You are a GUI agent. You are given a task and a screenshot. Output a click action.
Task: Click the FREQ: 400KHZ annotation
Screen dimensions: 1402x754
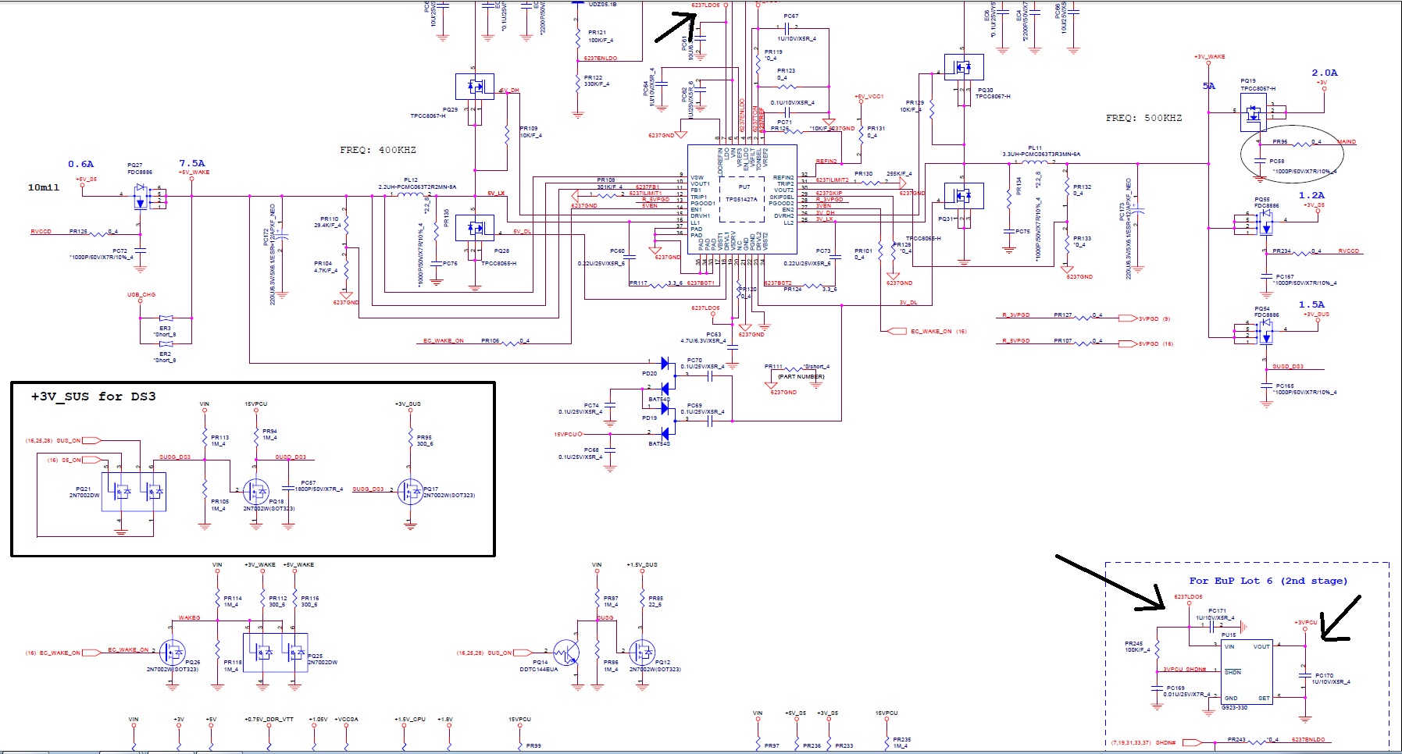[x=378, y=150]
